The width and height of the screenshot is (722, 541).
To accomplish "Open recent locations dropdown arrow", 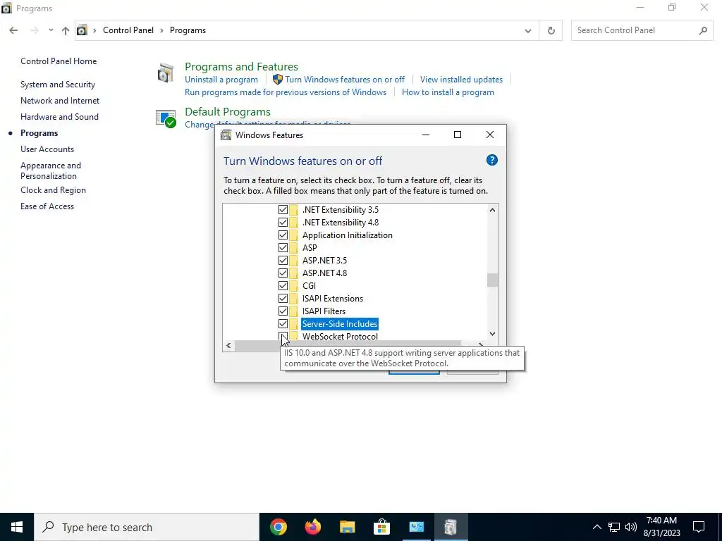I will pos(51,30).
